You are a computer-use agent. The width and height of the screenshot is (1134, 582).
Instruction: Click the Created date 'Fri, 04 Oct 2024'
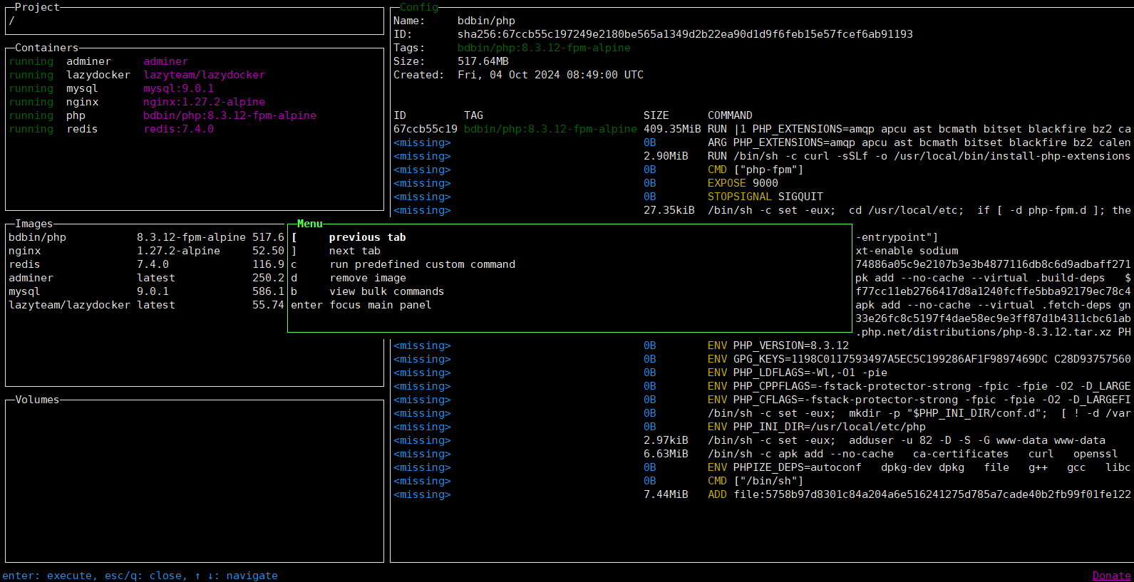coord(509,75)
